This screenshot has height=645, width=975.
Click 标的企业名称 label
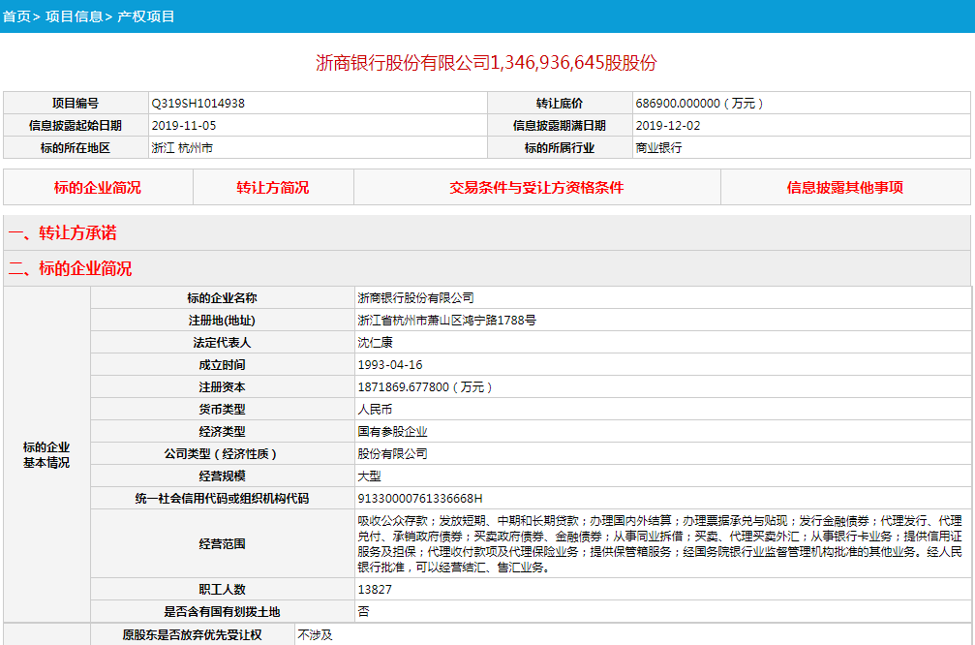point(222,298)
